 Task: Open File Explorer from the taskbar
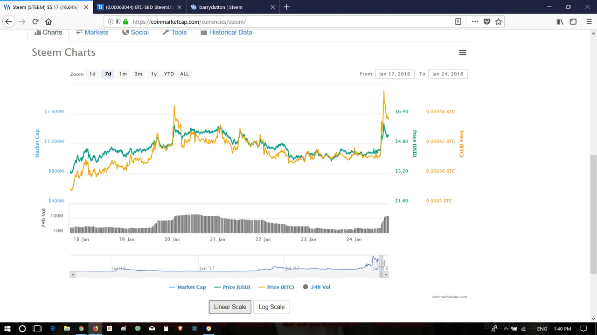(67, 328)
